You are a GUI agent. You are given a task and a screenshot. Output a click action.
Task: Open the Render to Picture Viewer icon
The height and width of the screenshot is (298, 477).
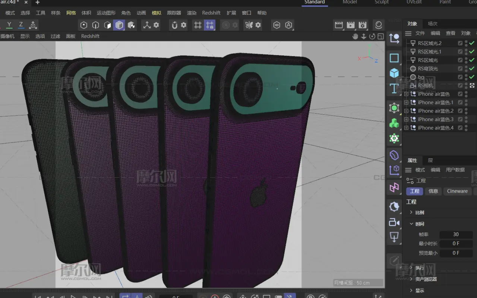coord(351,25)
